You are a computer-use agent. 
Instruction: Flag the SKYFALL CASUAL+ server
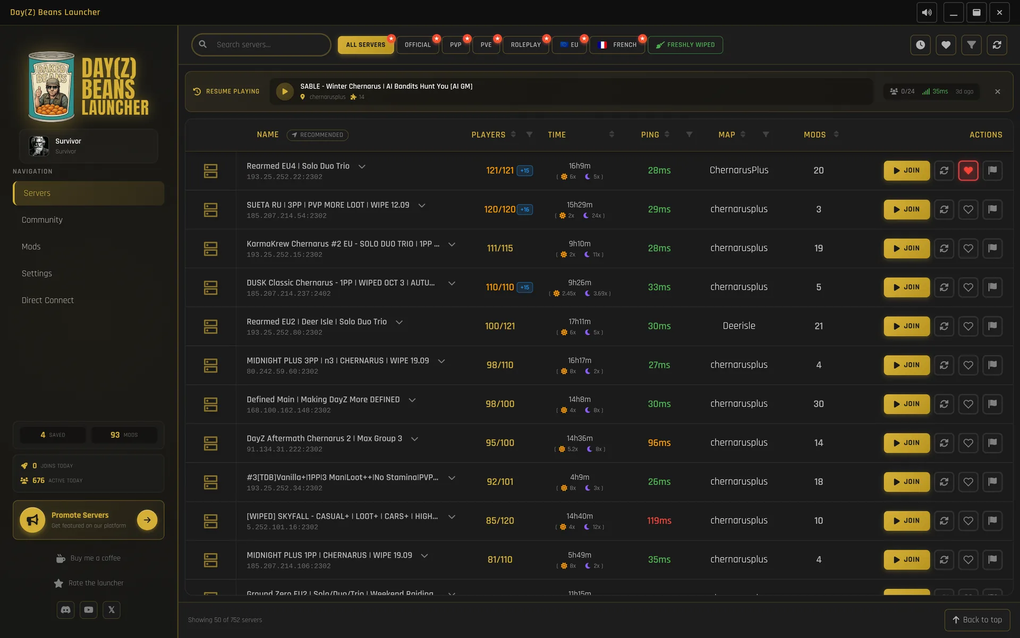point(992,521)
